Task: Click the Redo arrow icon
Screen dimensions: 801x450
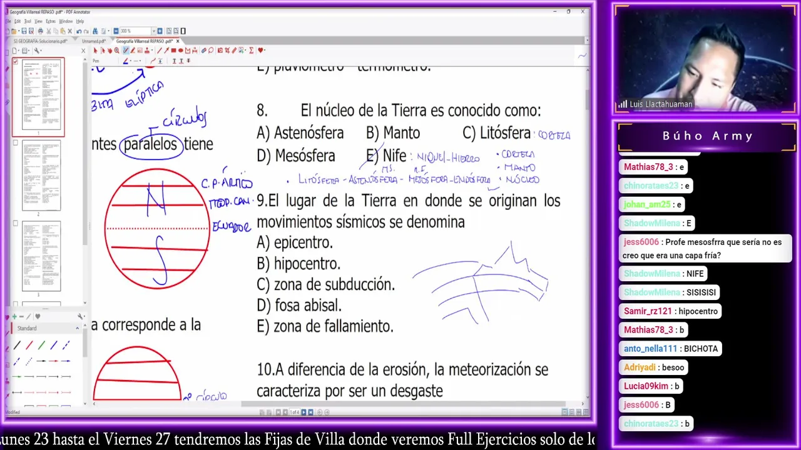Action: coord(86,31)
